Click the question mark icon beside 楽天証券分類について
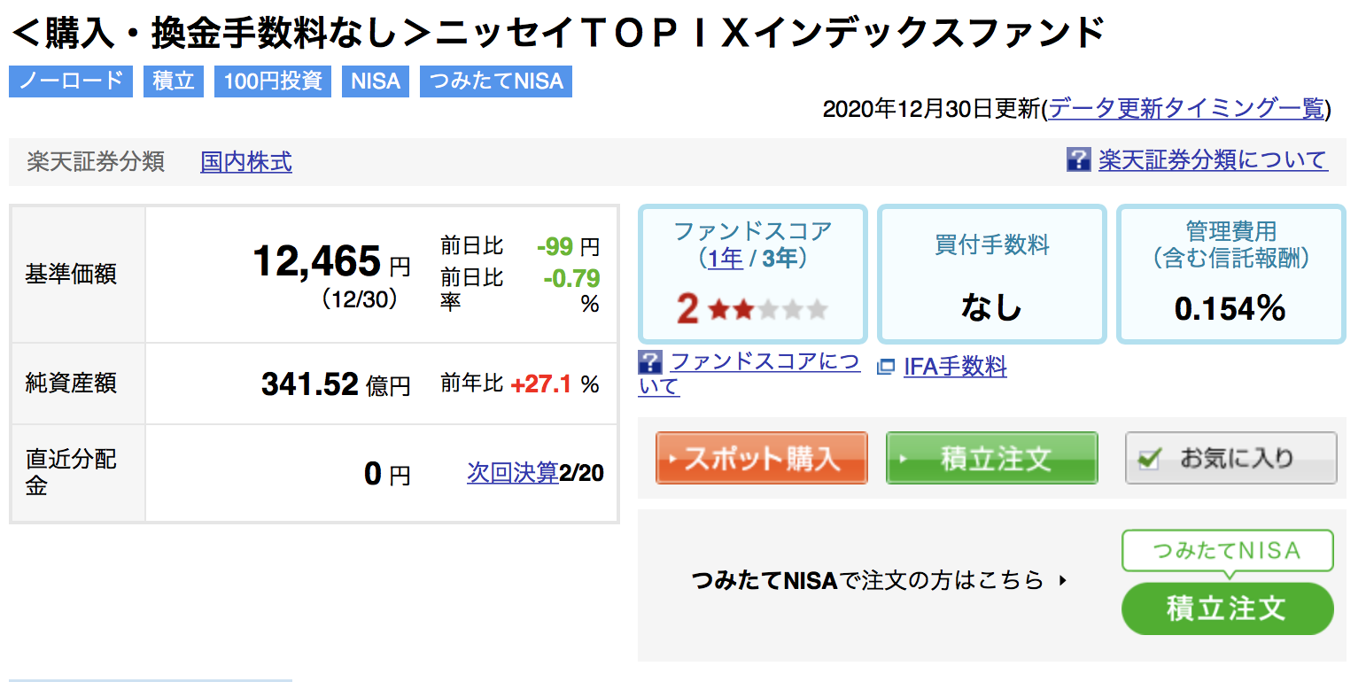The height and width of the screenshot is (682, 1366). pos(1078,160)
